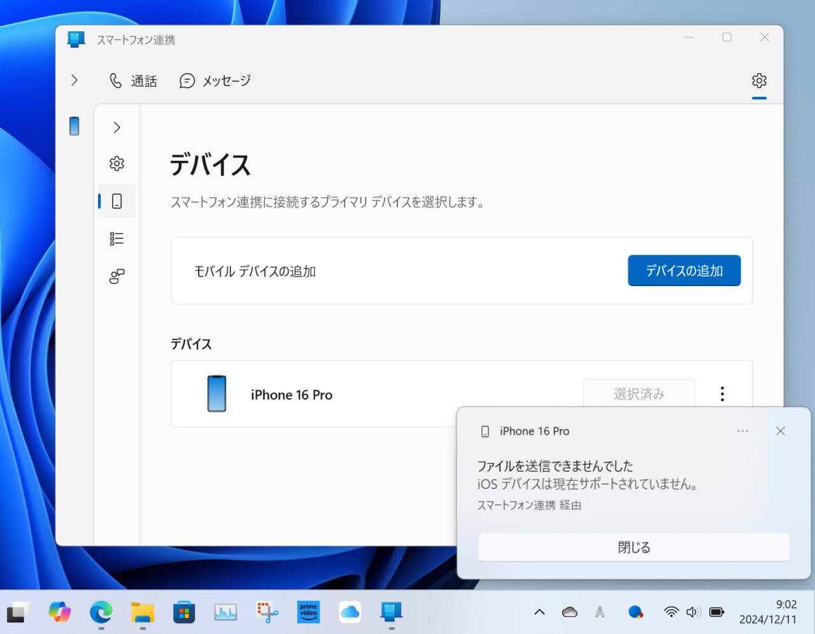Click モバイル デバイスの追加 label
The width and height of the screenshot is (815, 634).
click(255, 272)
